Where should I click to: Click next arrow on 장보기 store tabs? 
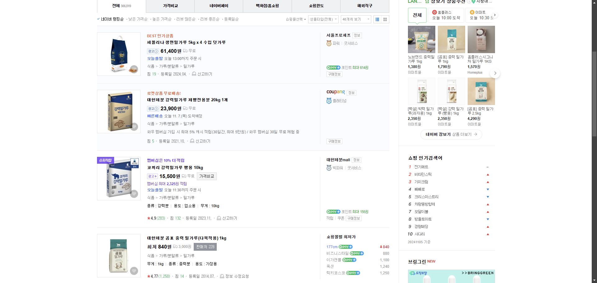(x=495, y=15)
